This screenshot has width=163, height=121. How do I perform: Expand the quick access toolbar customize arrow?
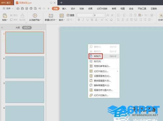click(x=48, y=9)
